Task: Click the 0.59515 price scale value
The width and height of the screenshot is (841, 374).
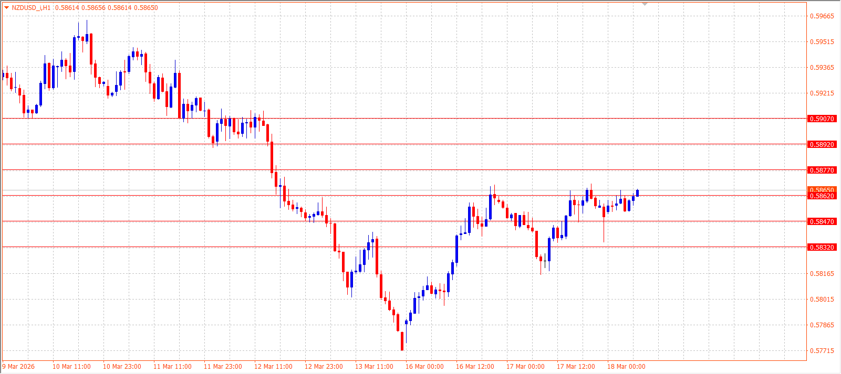Action: pyautogui.click(x=822, y=42)
